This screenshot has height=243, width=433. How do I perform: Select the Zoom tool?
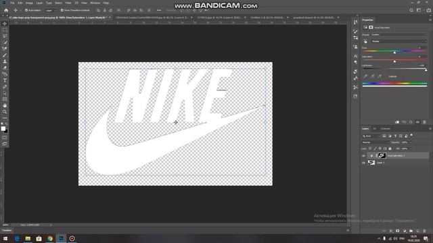[5, 112]
